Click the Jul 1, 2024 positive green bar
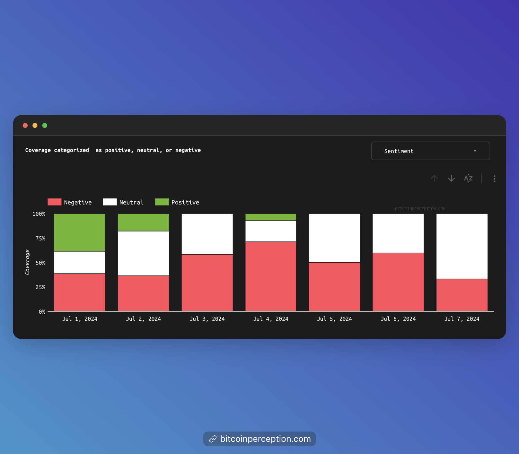 click(x=79, y=232)
